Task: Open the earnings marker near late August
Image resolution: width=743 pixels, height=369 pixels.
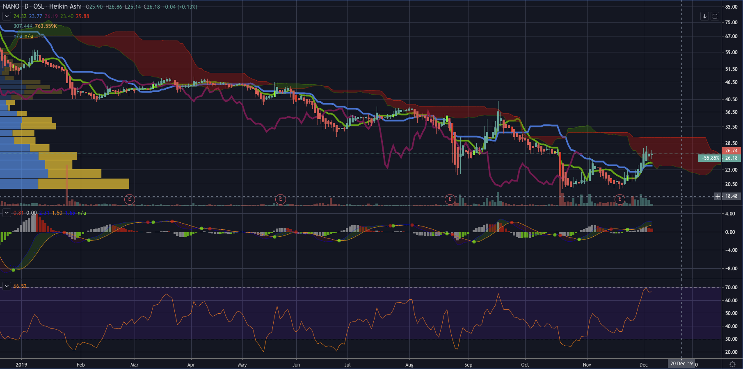Action: (450, 199)
